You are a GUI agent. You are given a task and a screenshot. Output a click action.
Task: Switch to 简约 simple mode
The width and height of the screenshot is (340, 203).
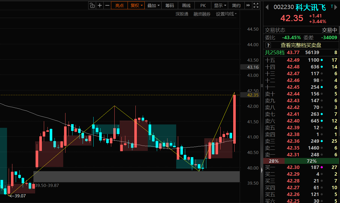click(x=236, y=5)
